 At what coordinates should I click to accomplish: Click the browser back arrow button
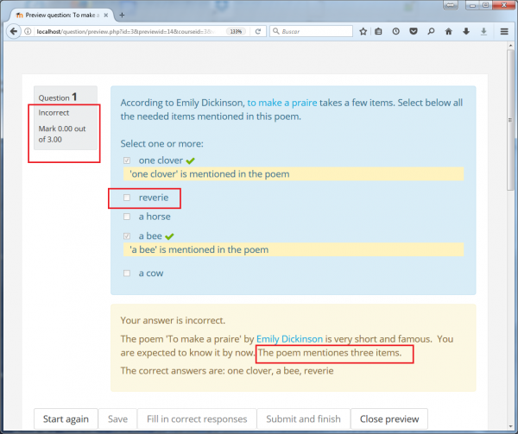14,31
